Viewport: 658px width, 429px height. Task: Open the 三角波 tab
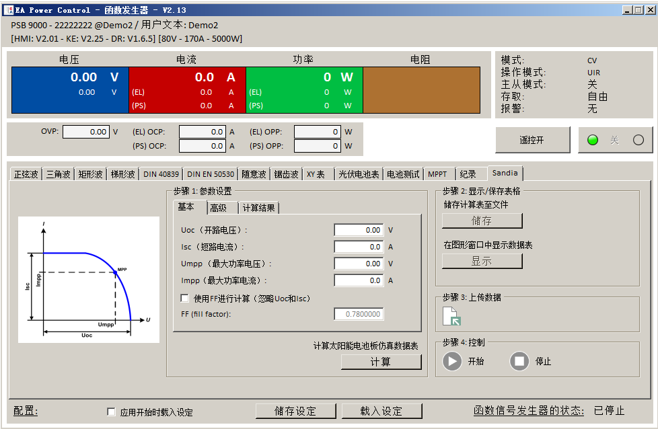click(59, 174)
